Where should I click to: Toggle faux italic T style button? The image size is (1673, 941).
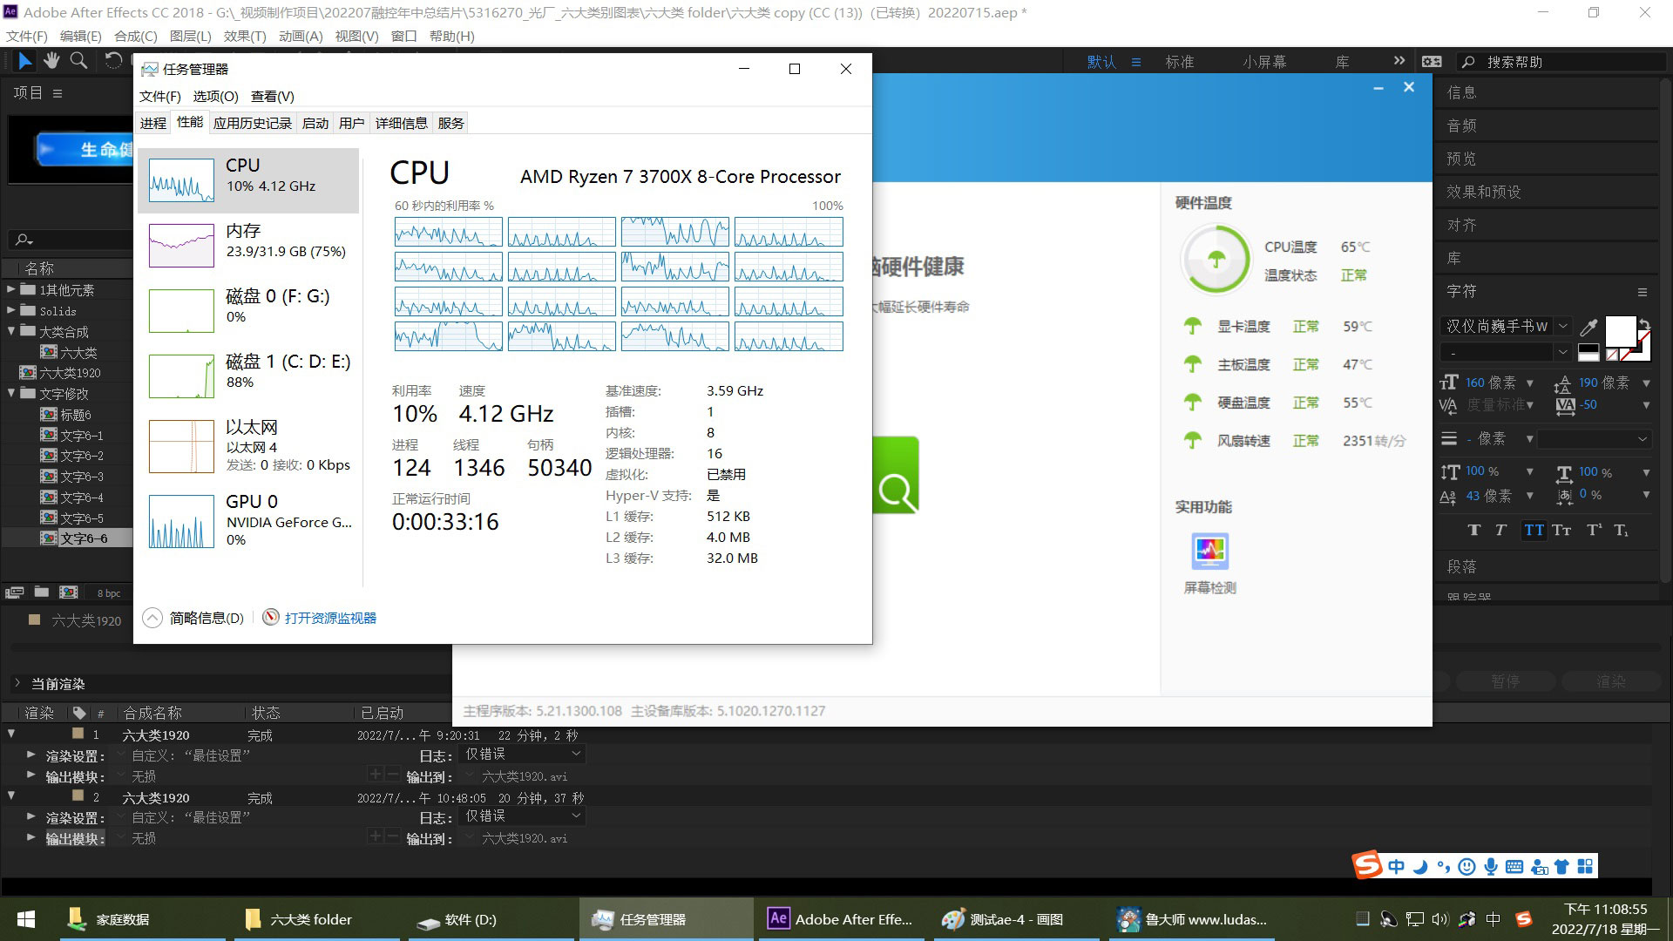[1500, 530]
